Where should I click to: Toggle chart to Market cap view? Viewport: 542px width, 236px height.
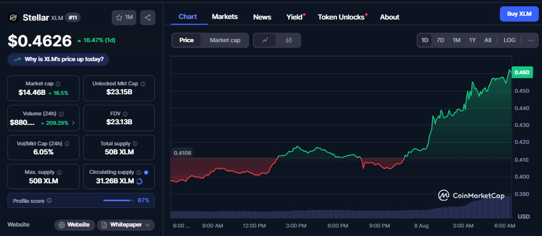pos(225,40)
